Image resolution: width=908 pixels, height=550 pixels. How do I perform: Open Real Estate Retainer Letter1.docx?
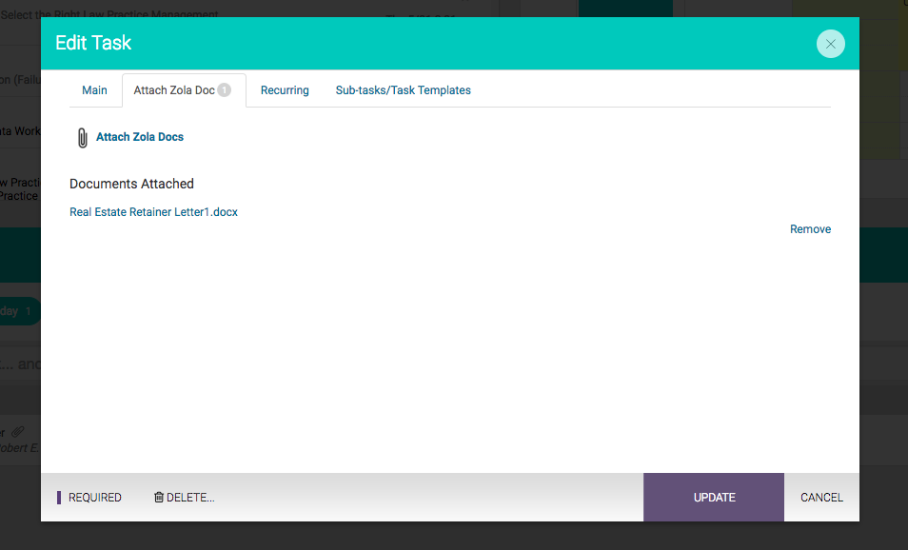[x=153, y=212]
